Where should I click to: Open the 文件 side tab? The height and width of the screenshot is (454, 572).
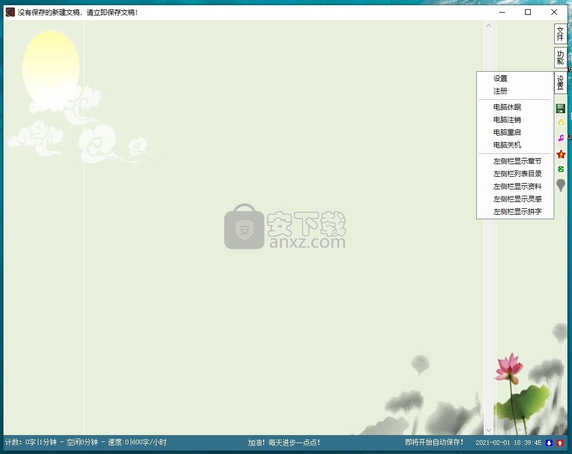click(560, 34)
